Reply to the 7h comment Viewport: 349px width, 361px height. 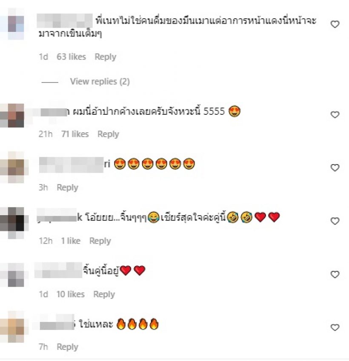pos(68,347)
